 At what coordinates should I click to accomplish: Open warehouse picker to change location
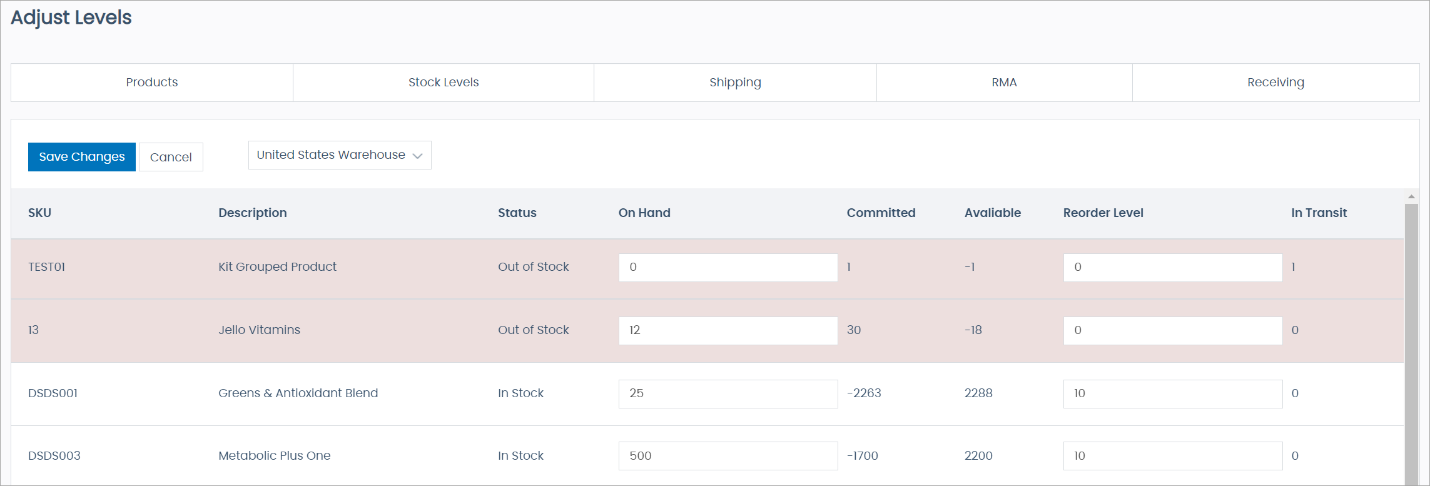pos(339,154)
